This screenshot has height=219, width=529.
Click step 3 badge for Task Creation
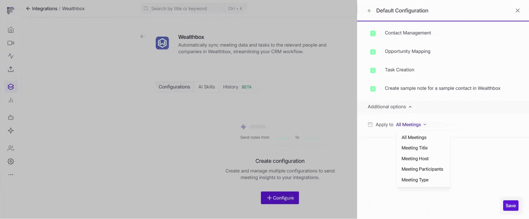pyautogui.click(x=373, y=70)
